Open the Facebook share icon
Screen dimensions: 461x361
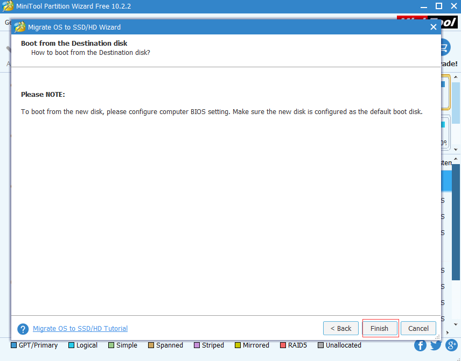tap(420, 345)
